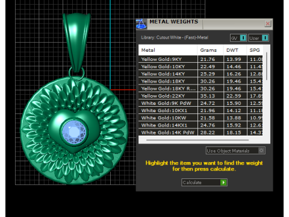Click the Metal Weights flask icon
This screenshot has height=217, width=289.
click(x=141, y=24)
